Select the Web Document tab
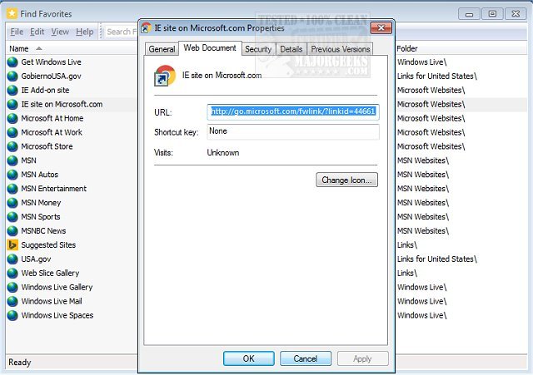This screenshot has width=533, height=375. click(x=210, y=48)
